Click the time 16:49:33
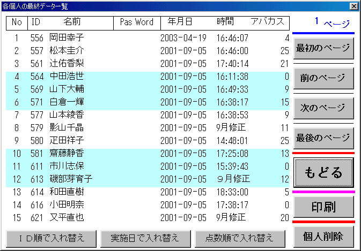Screen dimensions: 361x251 tap(232, 89)
